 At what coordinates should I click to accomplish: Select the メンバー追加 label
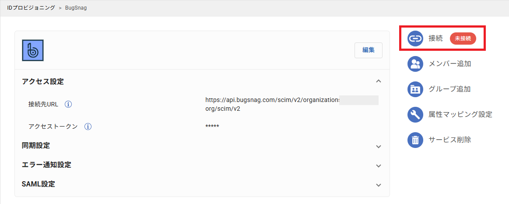[450, 64]
